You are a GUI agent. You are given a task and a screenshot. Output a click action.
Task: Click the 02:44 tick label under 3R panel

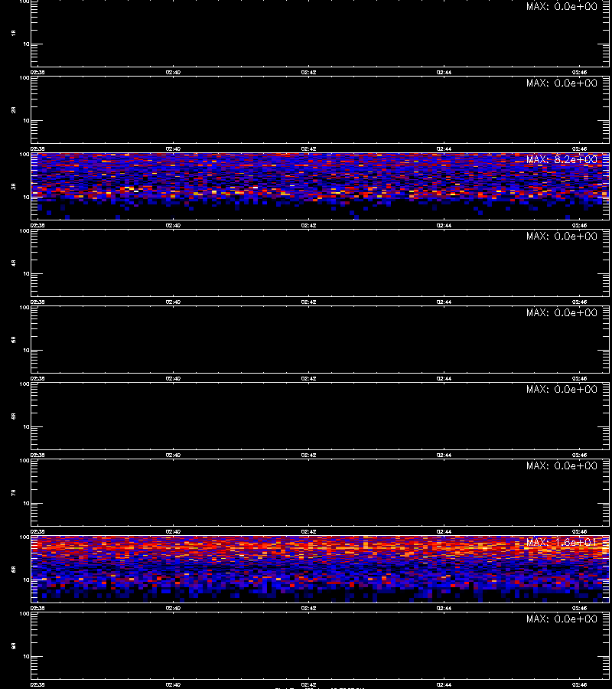pyautogui.click(x=444, y=225)
